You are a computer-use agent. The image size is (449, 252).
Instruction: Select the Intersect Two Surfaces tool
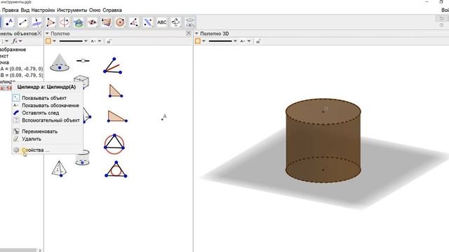pos(78,22)
